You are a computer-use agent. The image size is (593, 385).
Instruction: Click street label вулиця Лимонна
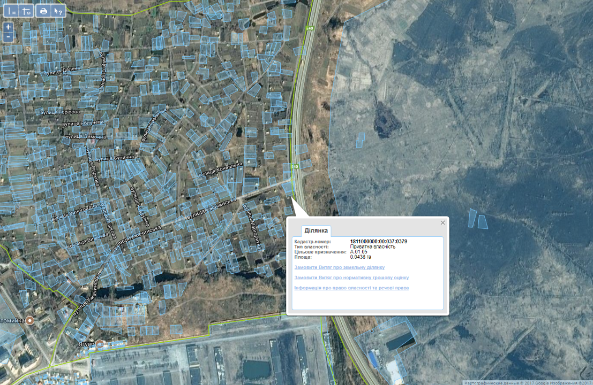click(86, 137)
